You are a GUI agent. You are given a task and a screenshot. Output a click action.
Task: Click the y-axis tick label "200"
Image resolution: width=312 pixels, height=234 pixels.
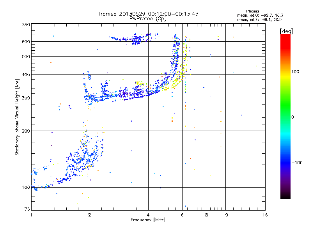click(x=26, y=131)
